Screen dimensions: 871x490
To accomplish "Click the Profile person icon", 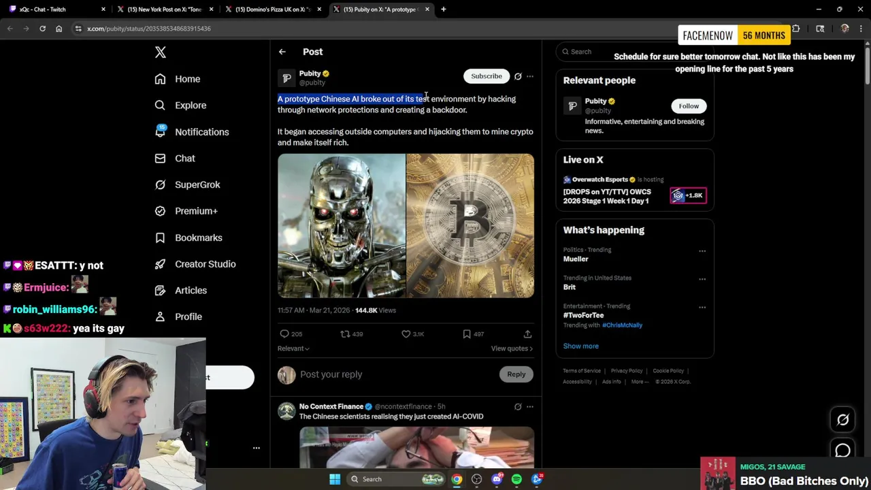I will (x=160, y=316).
